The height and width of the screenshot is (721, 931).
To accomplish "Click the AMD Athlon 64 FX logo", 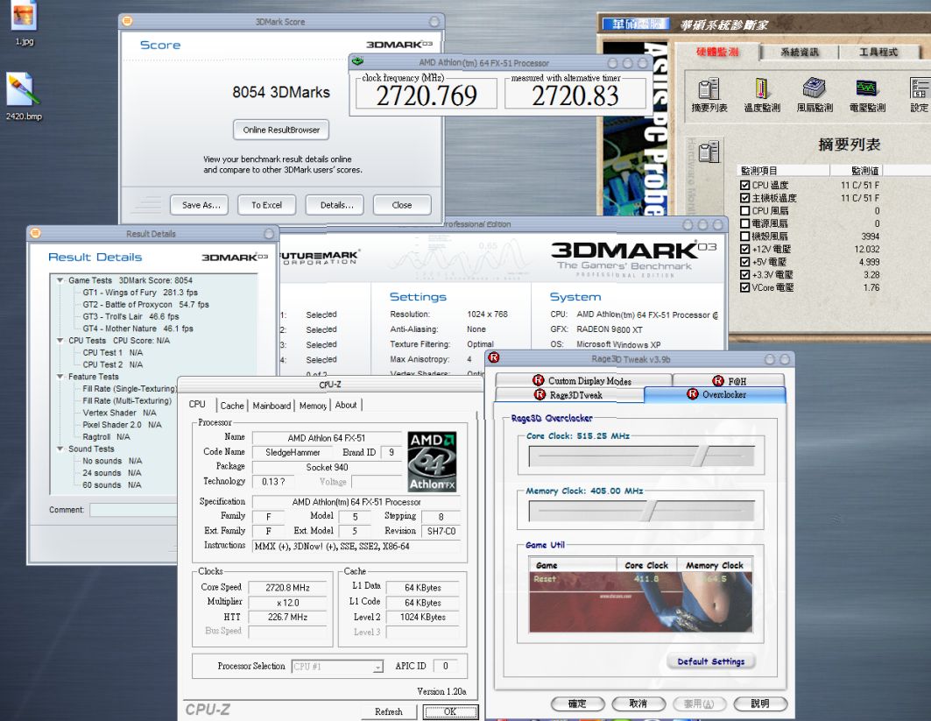I will [x=432, y=461].
